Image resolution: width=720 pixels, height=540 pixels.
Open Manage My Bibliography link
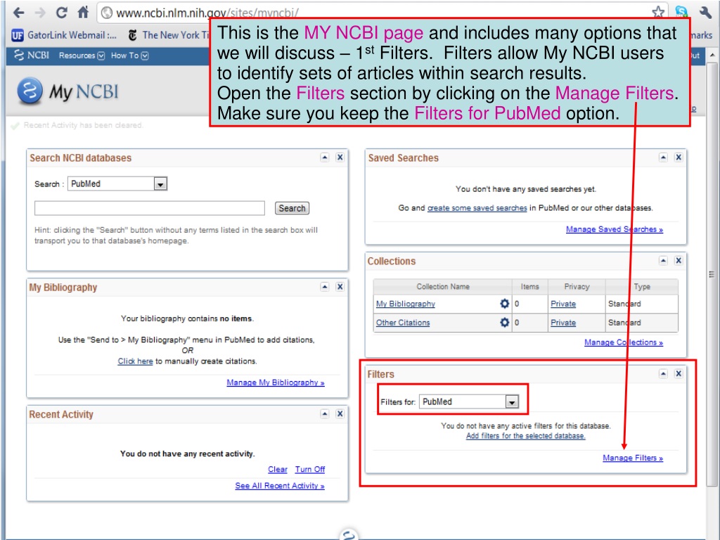(x=276, y=382)
